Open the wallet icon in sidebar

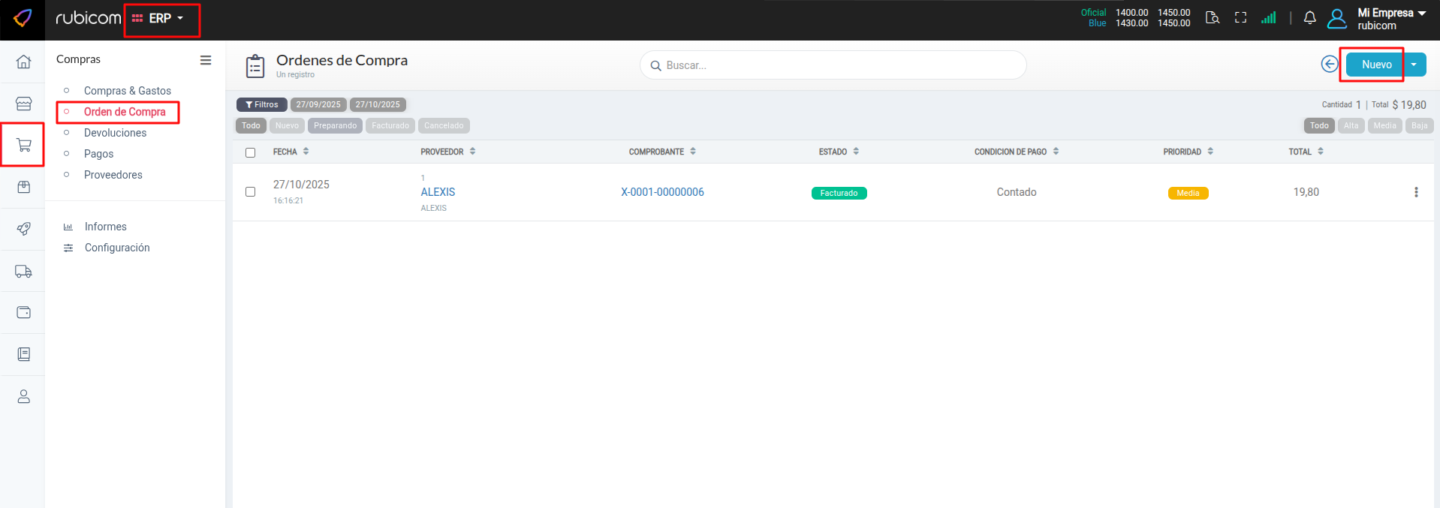point(23,312)
